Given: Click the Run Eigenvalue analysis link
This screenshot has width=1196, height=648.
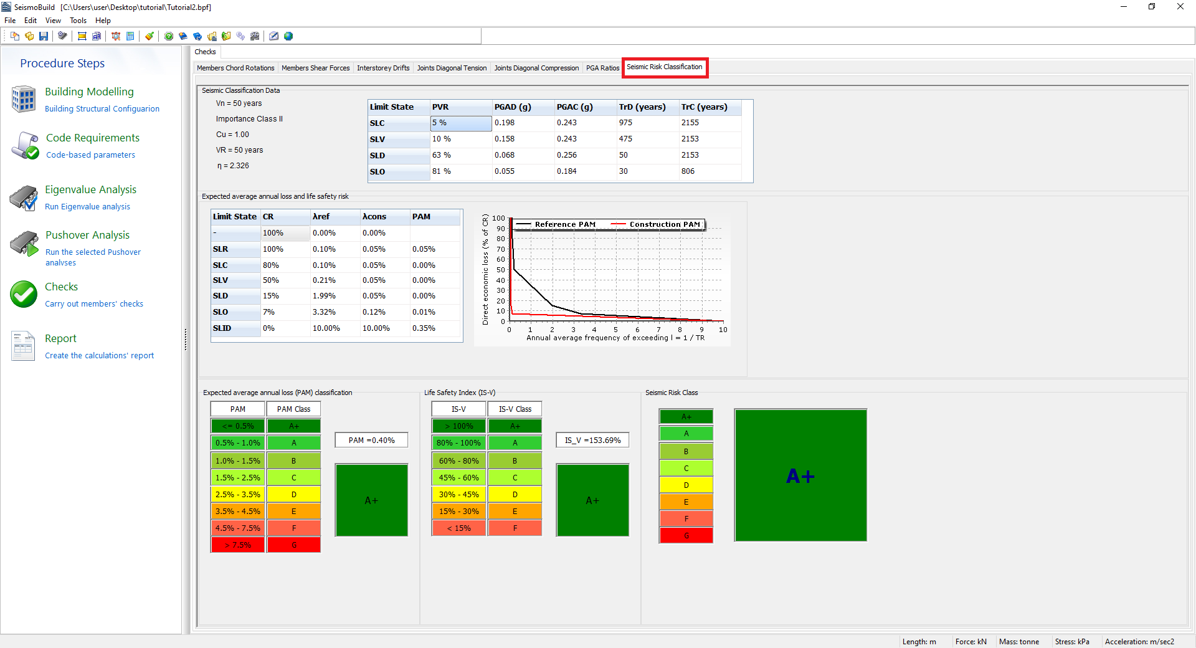Looking at the screenshot, I should pos(87,207).
